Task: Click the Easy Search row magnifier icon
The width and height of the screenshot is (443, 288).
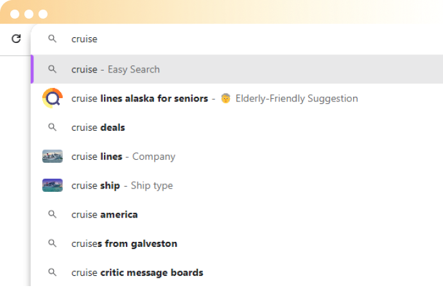Action: 52,69
